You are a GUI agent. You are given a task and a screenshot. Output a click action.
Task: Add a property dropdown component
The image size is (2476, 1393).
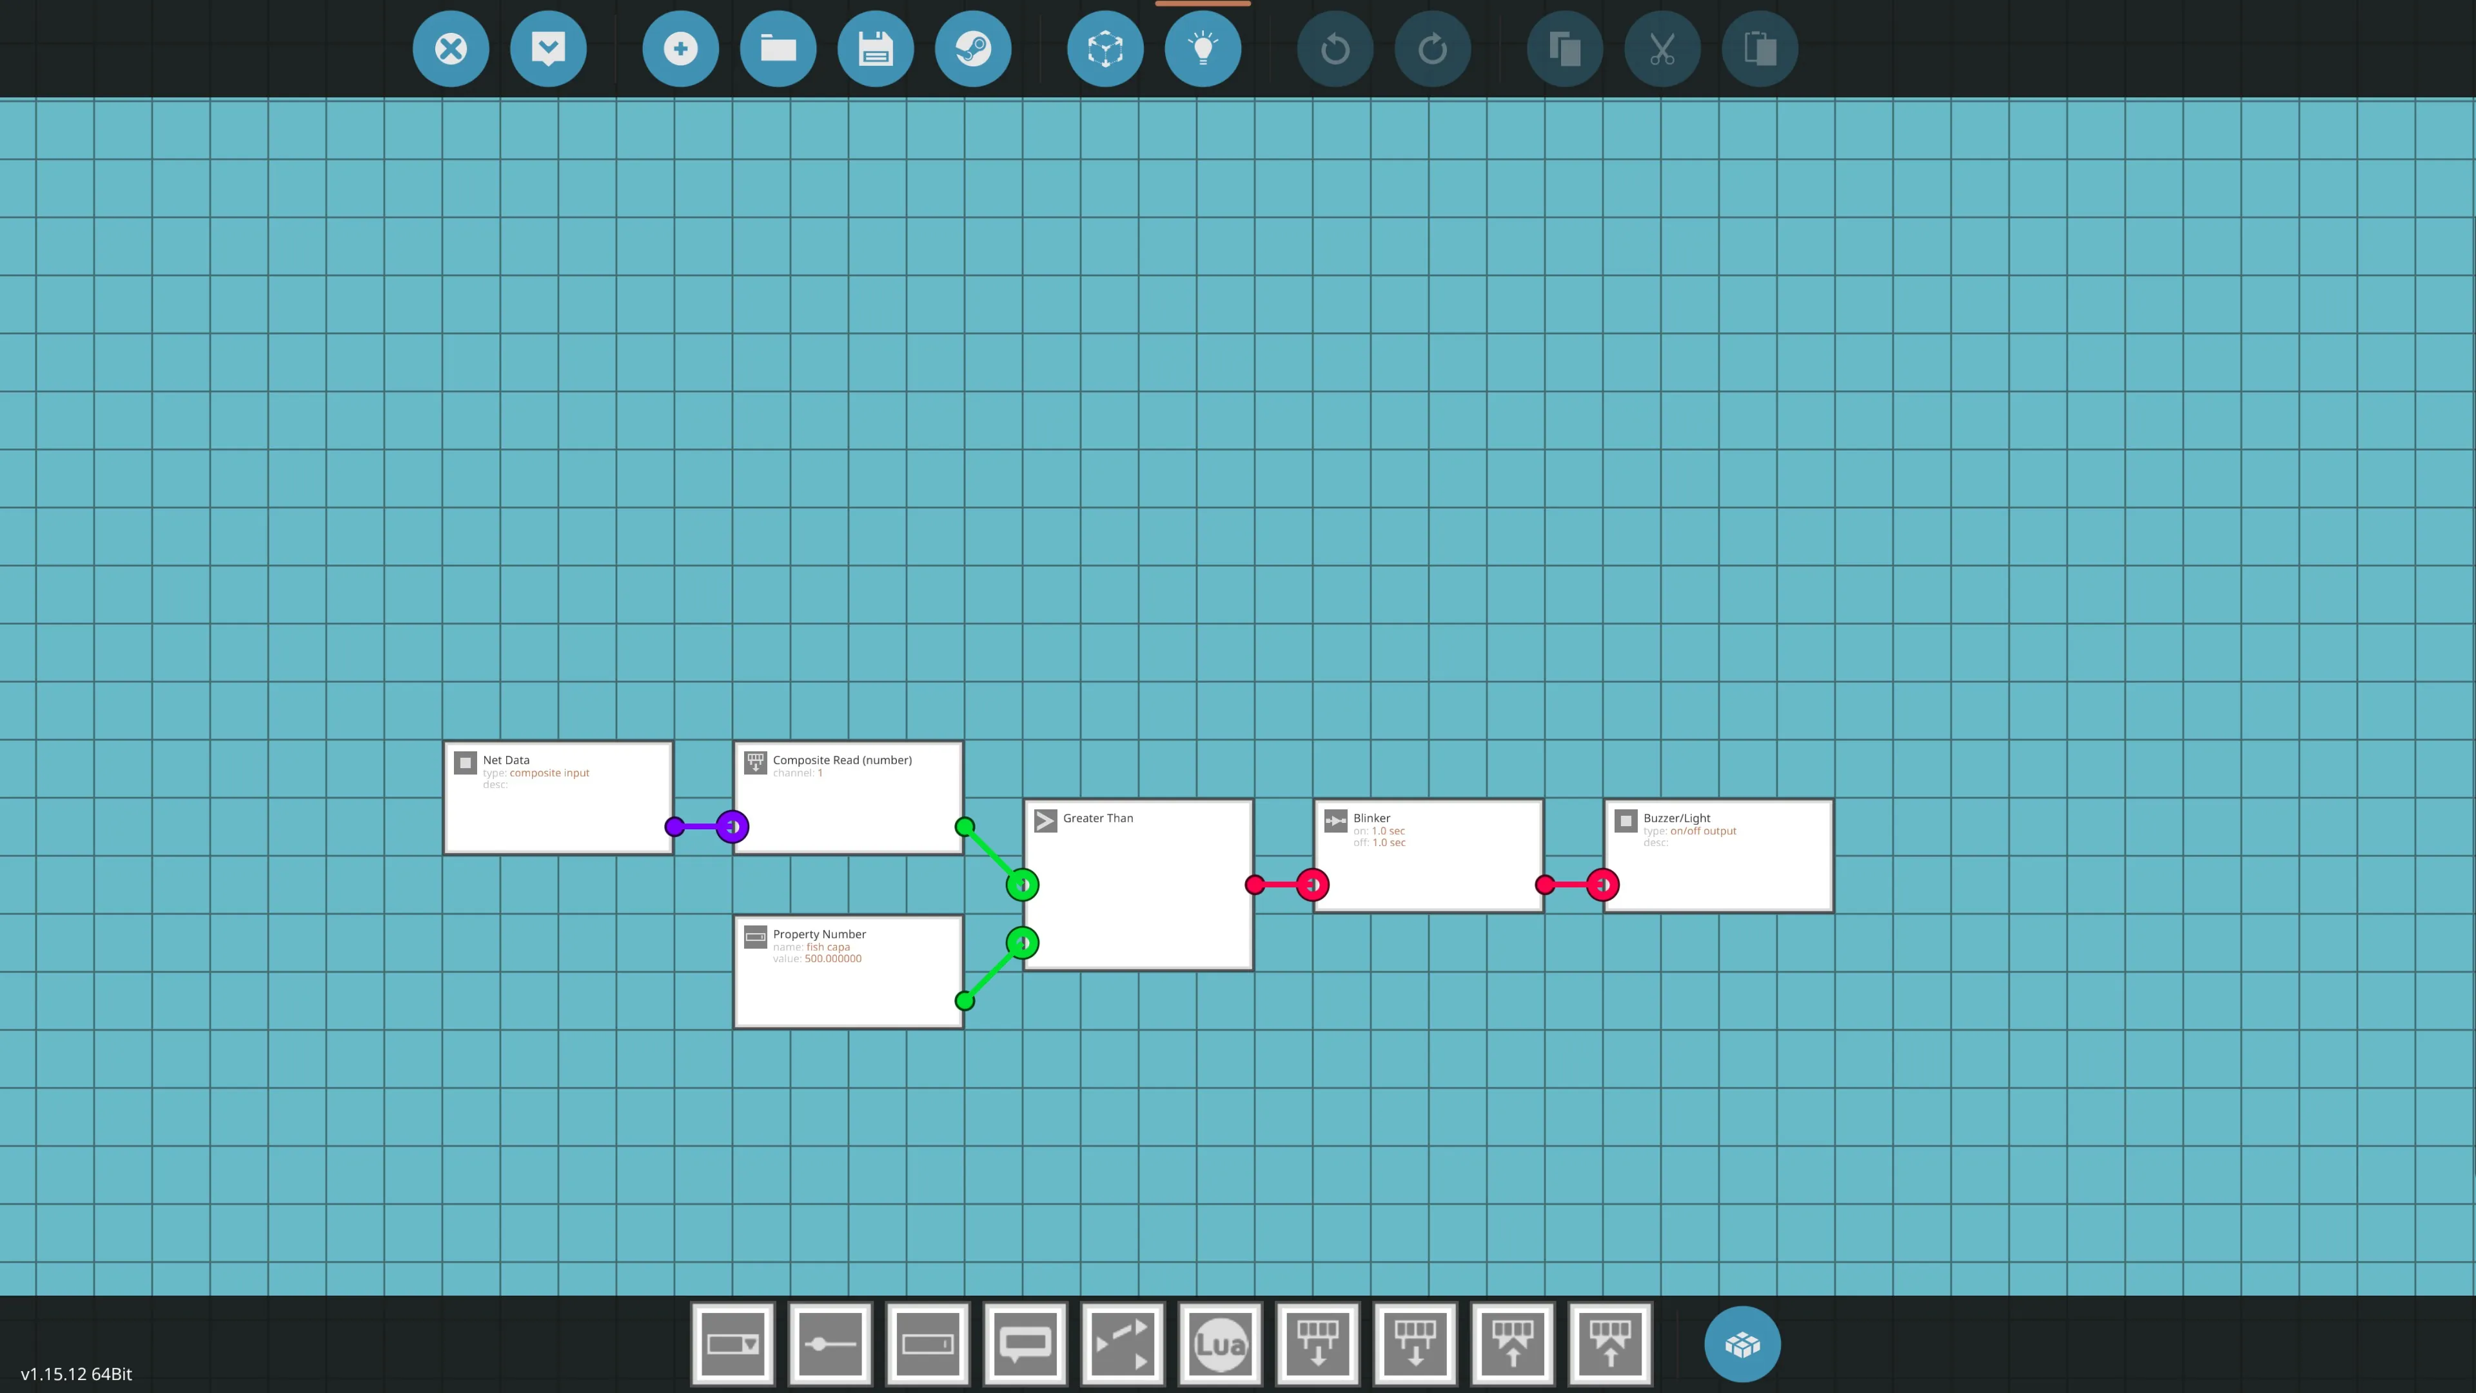click(732, 1343)
